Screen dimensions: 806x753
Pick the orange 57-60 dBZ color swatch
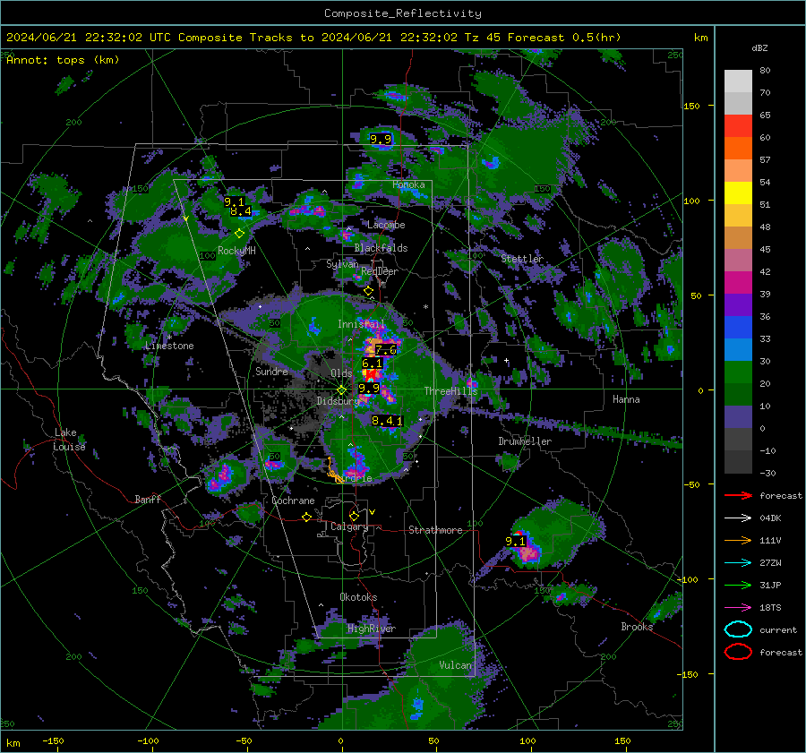pos(738,149)
